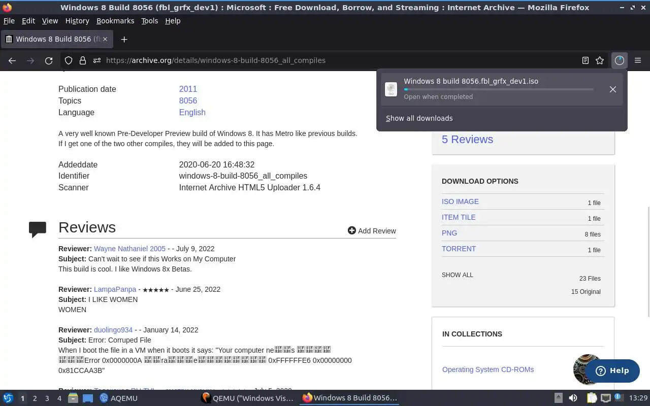Screen dimensions: 650x406
Task: Open site permissions icon in address bar
Action: pyautogui.click(x=97, y=60)
